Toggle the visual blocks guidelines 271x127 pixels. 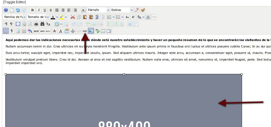click(6, 31)
